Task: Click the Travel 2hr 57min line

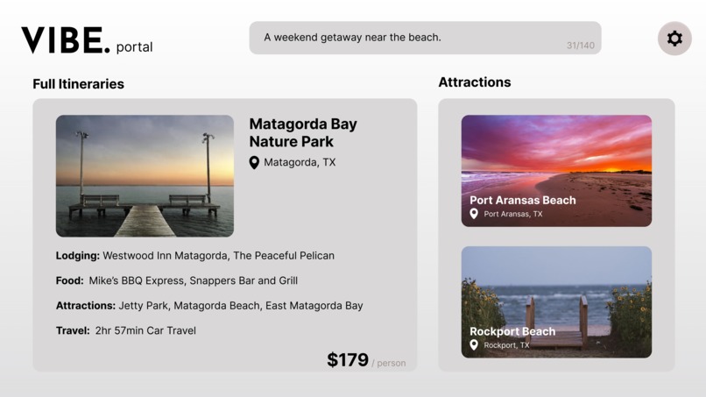Action: click(x=125, y=330)
